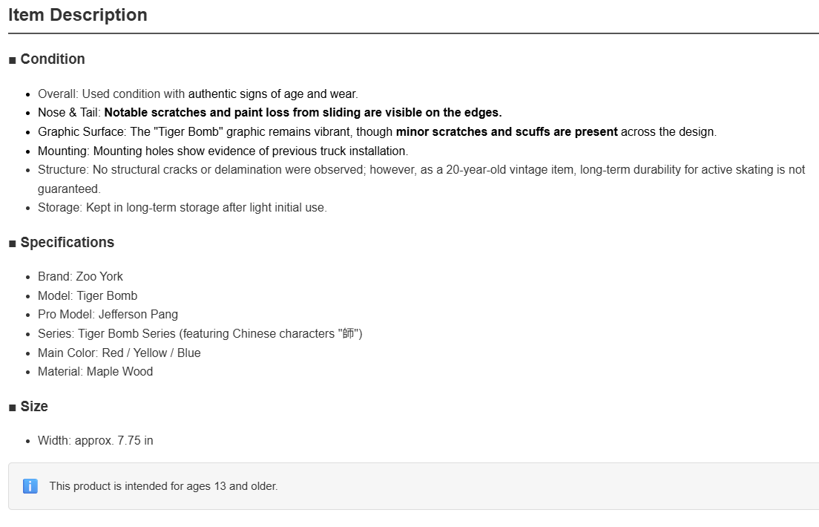Click the Condition section heading

(x=52, y=59)
